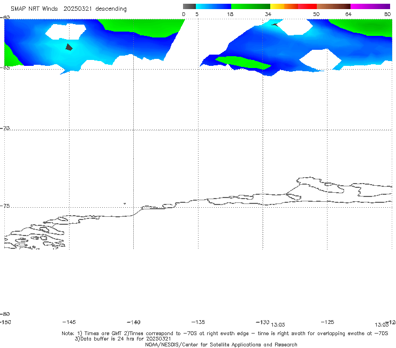The image size is (396, 348).
Task: Click the longitude label '-130'
Action: pos(262,322)
